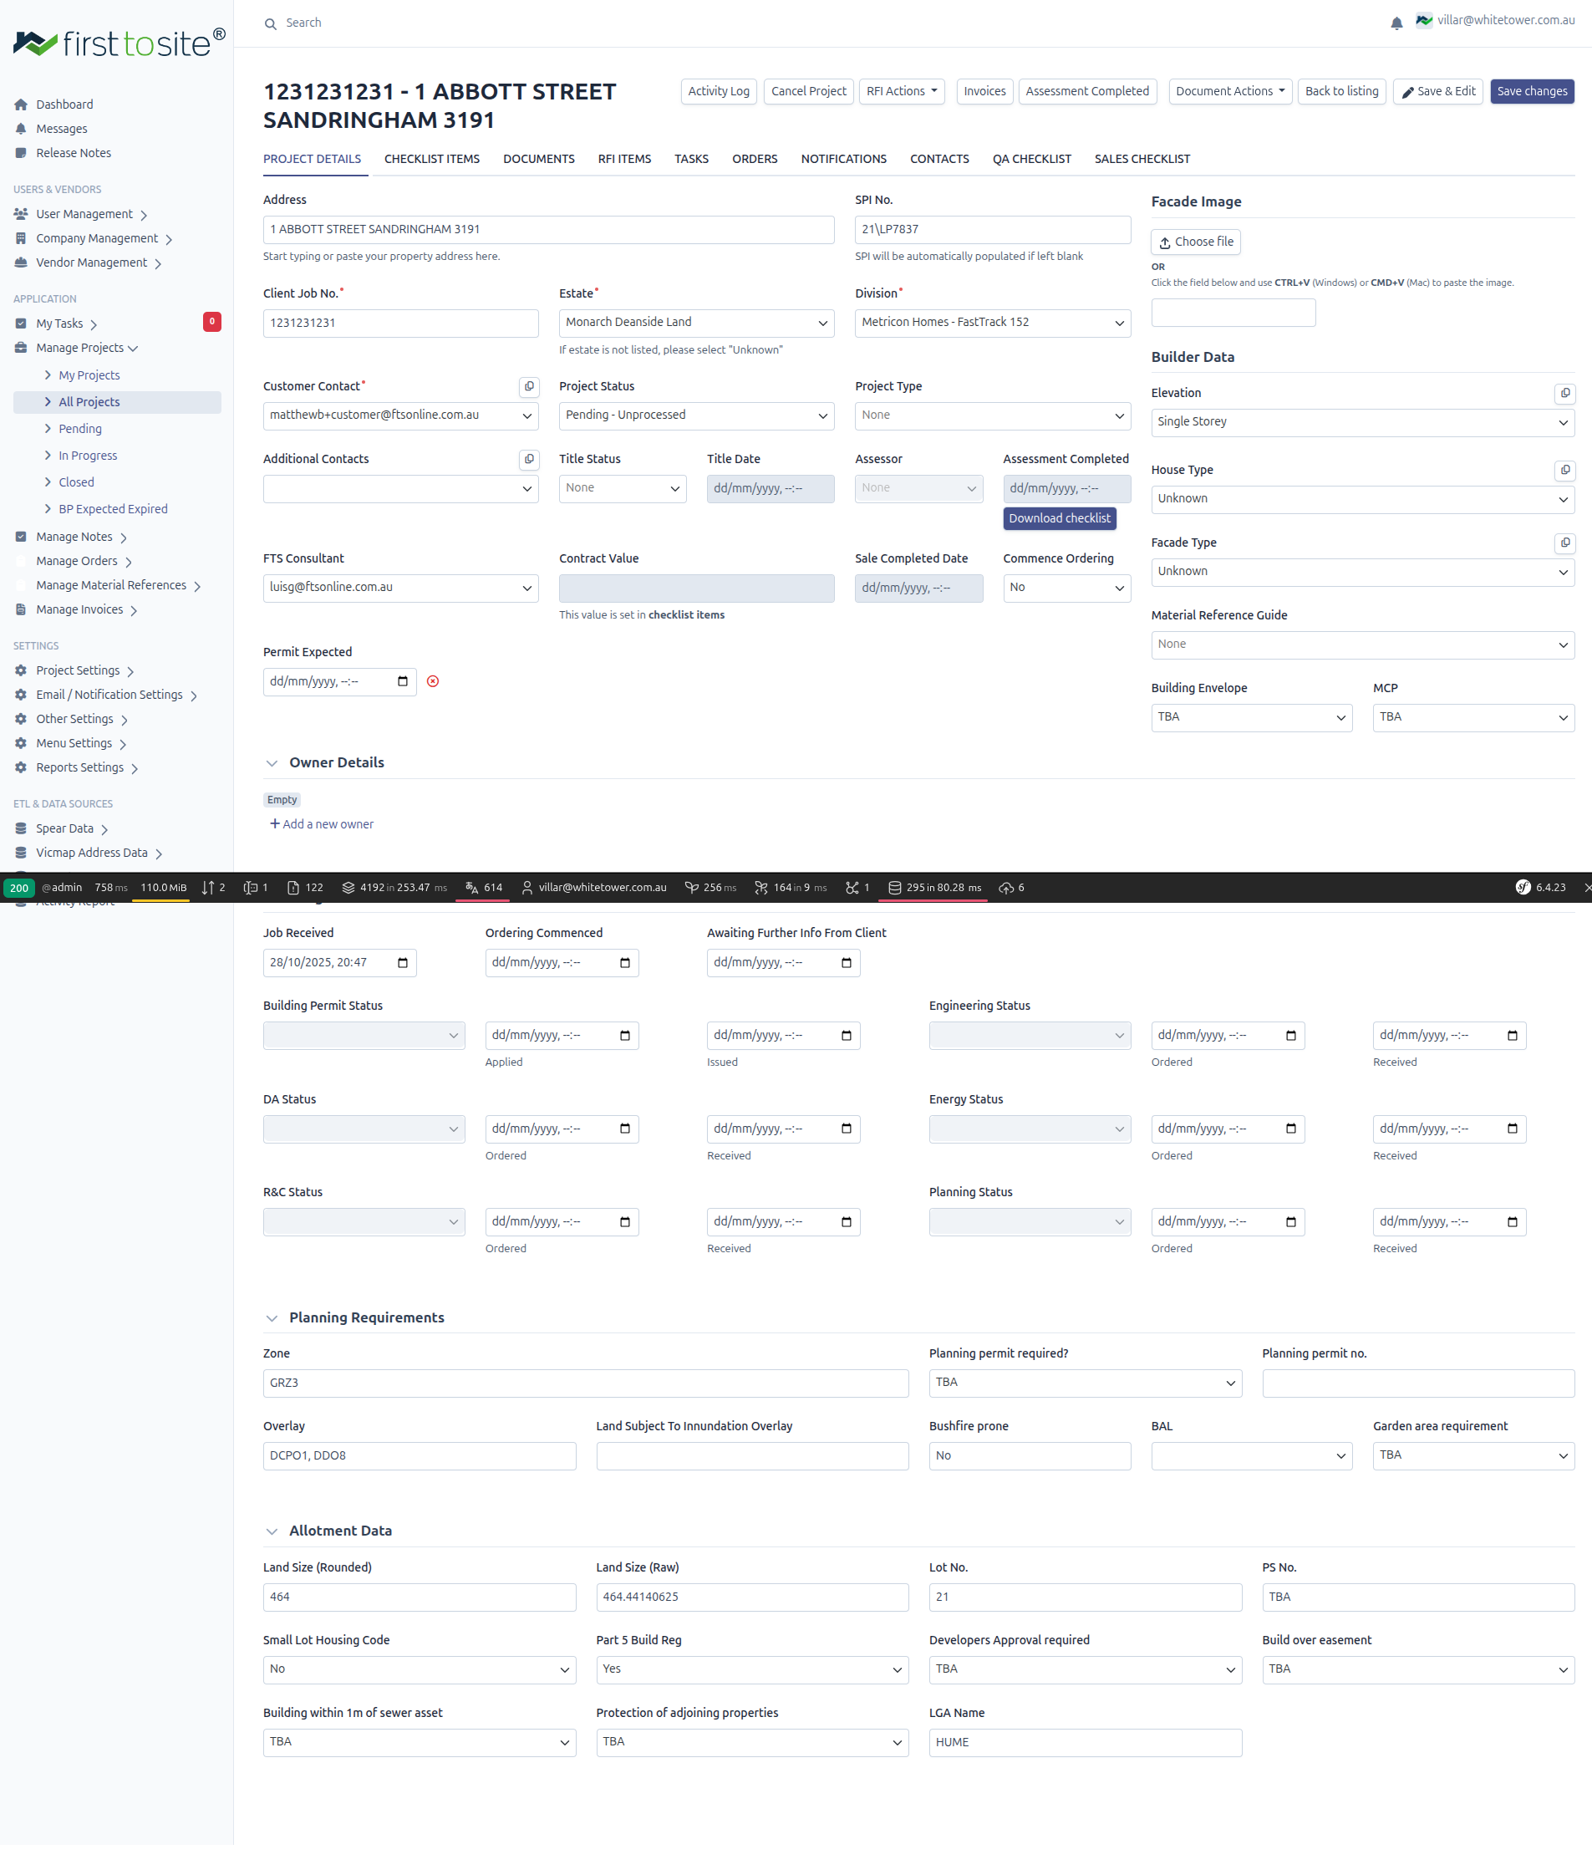Screen dimensions: 1592x1875
Task: Open calendar picker for Job Received
Action: coord(403,962)
